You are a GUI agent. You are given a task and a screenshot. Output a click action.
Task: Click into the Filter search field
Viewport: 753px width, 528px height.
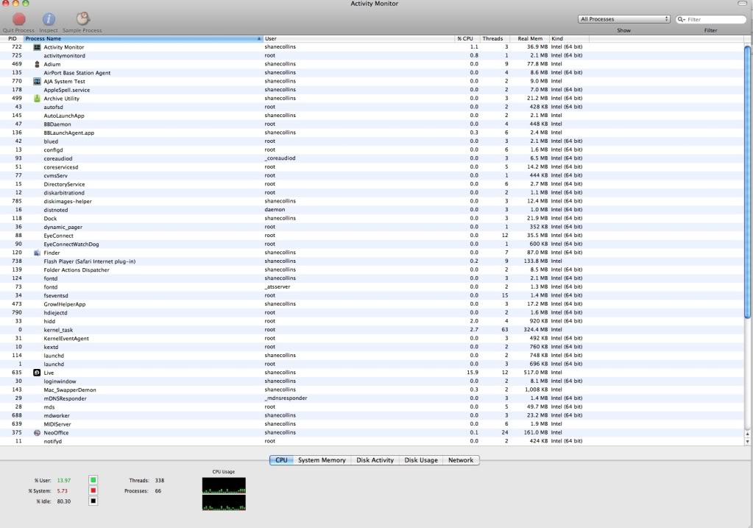pos(711,19)
